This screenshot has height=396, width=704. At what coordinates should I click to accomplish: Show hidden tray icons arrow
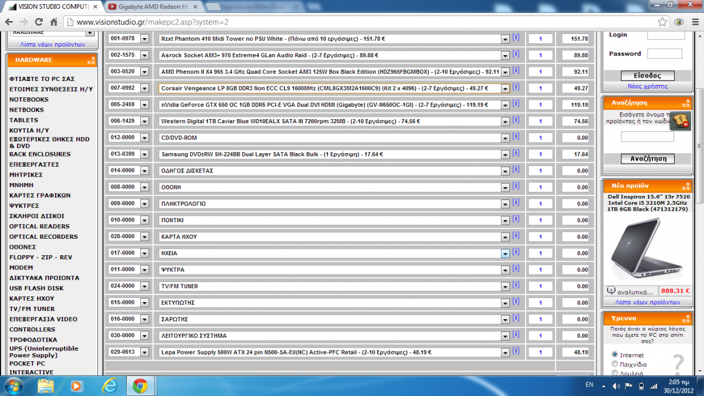(x=604, y=386)
